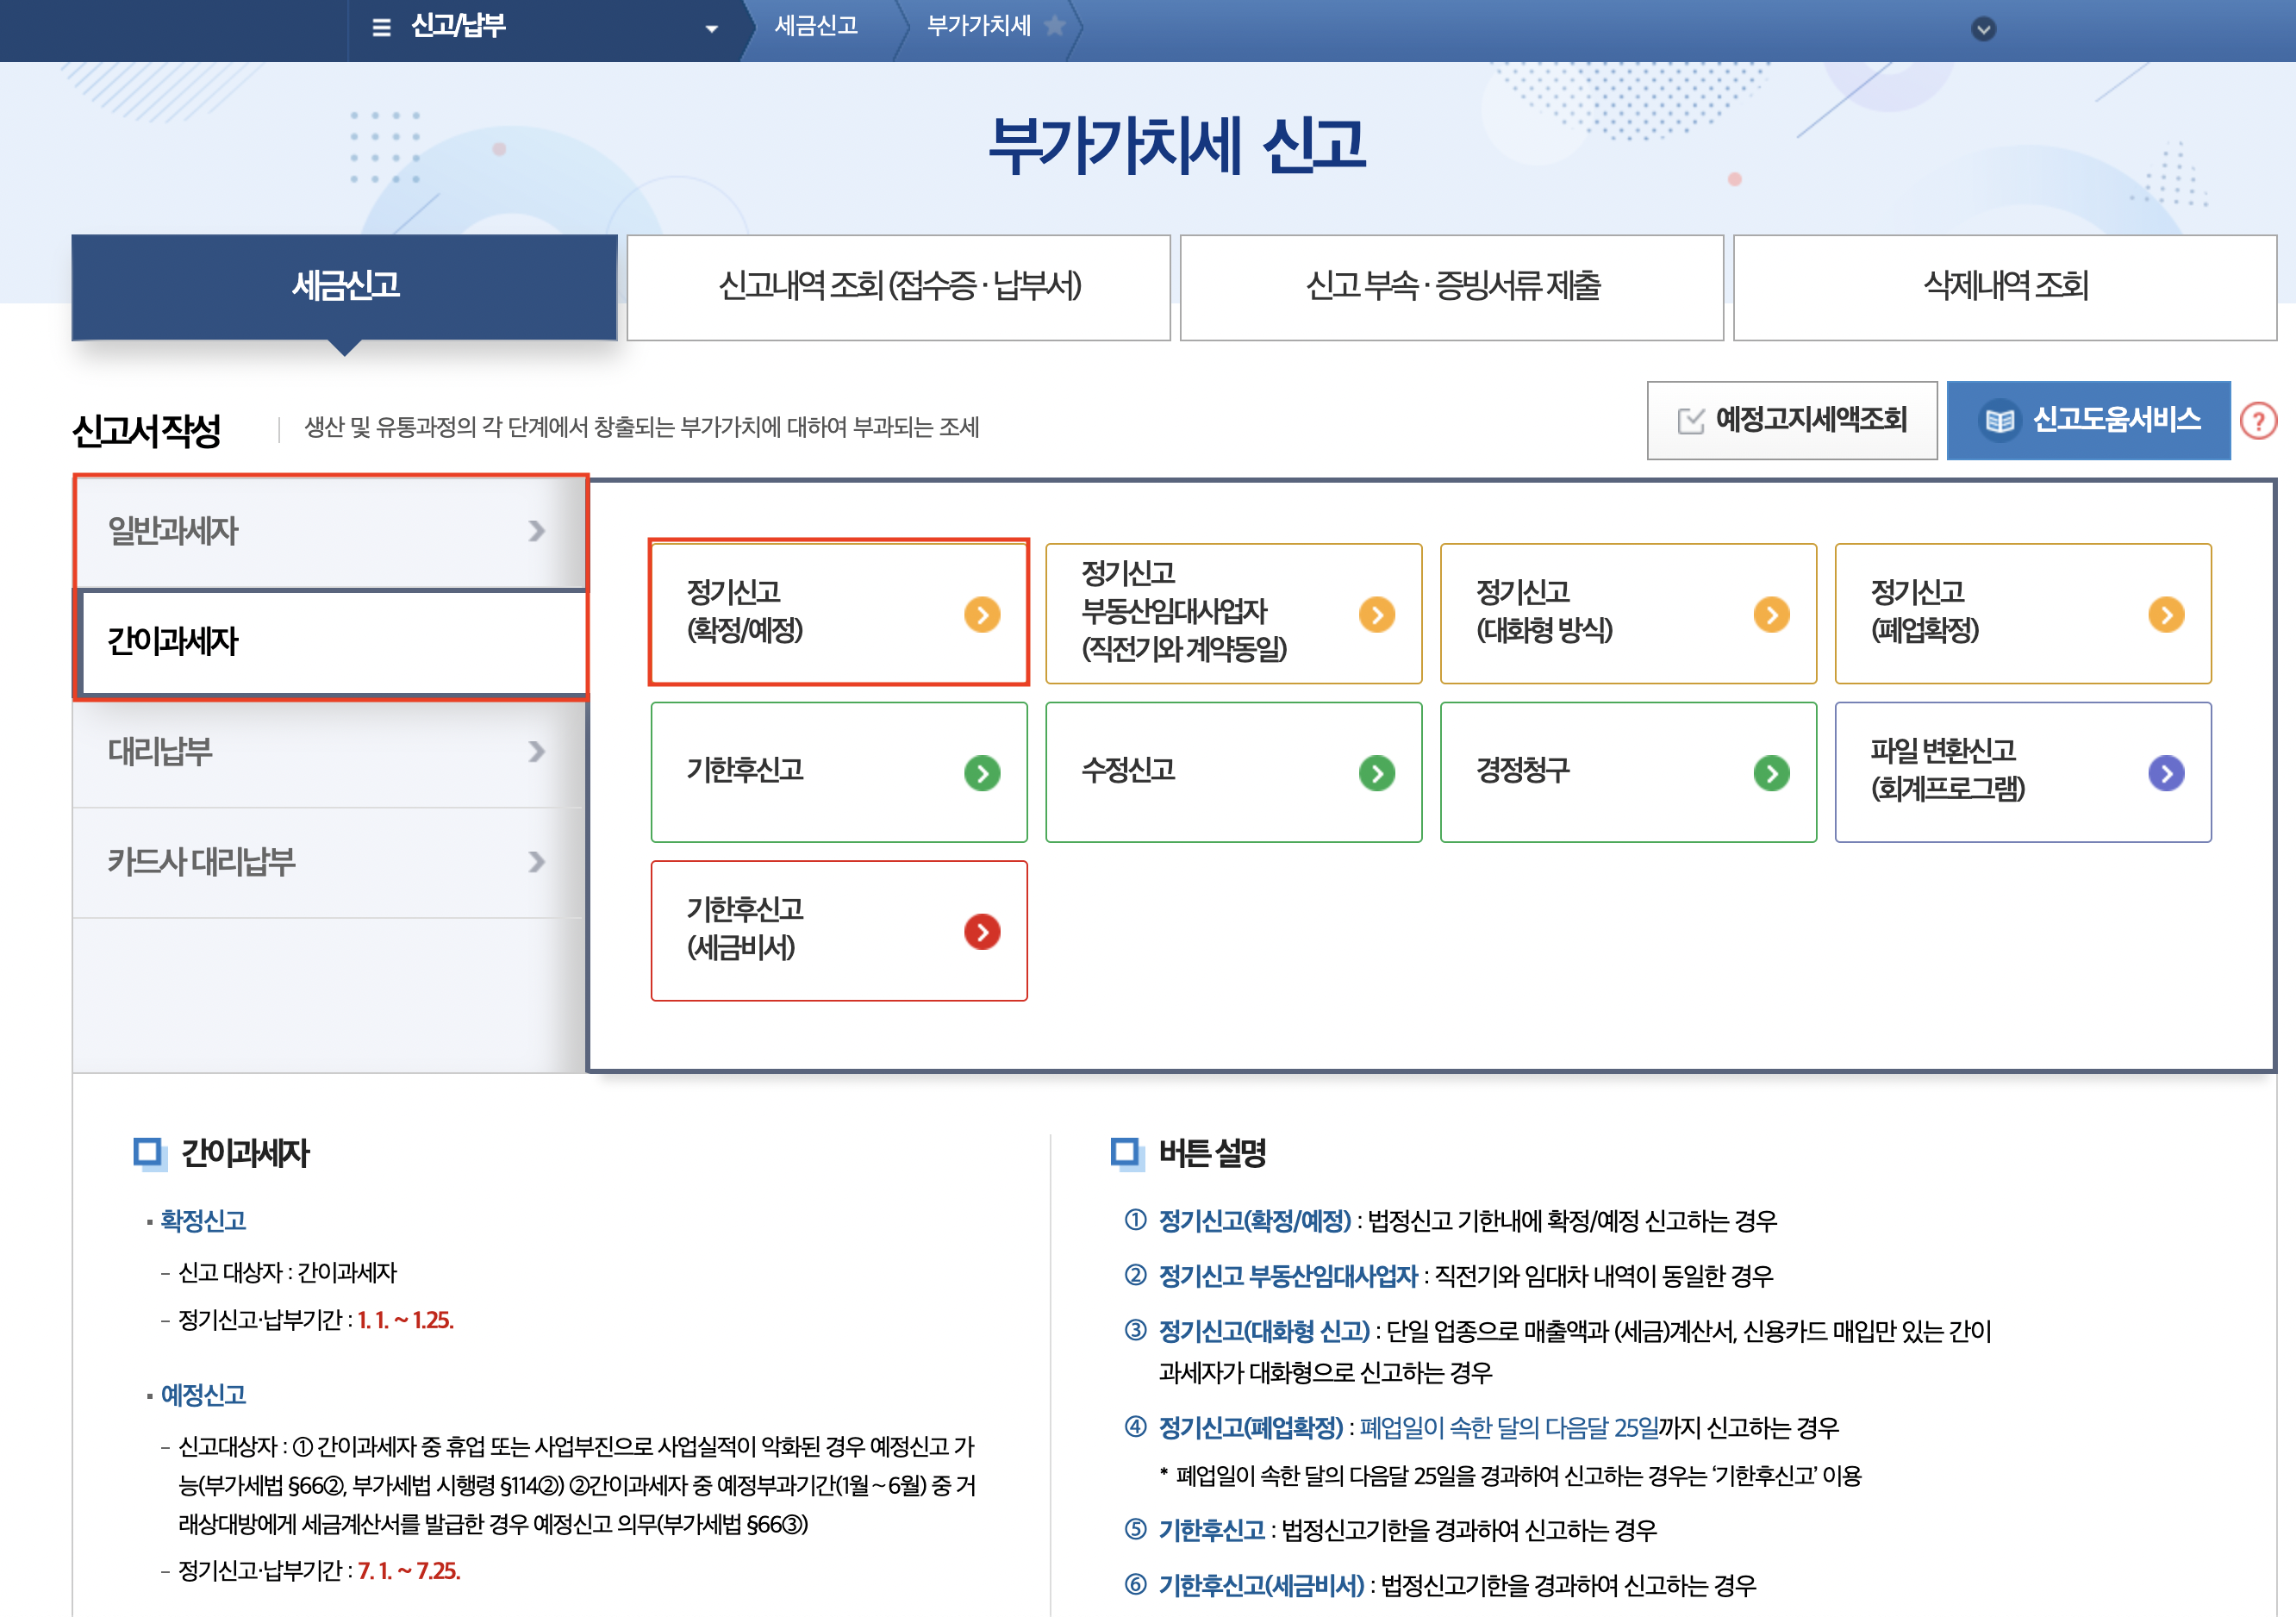Open the 신고/납부 dropdown arrow
The height and width of the screenshot is (1617, 2296).
point(711,28)
